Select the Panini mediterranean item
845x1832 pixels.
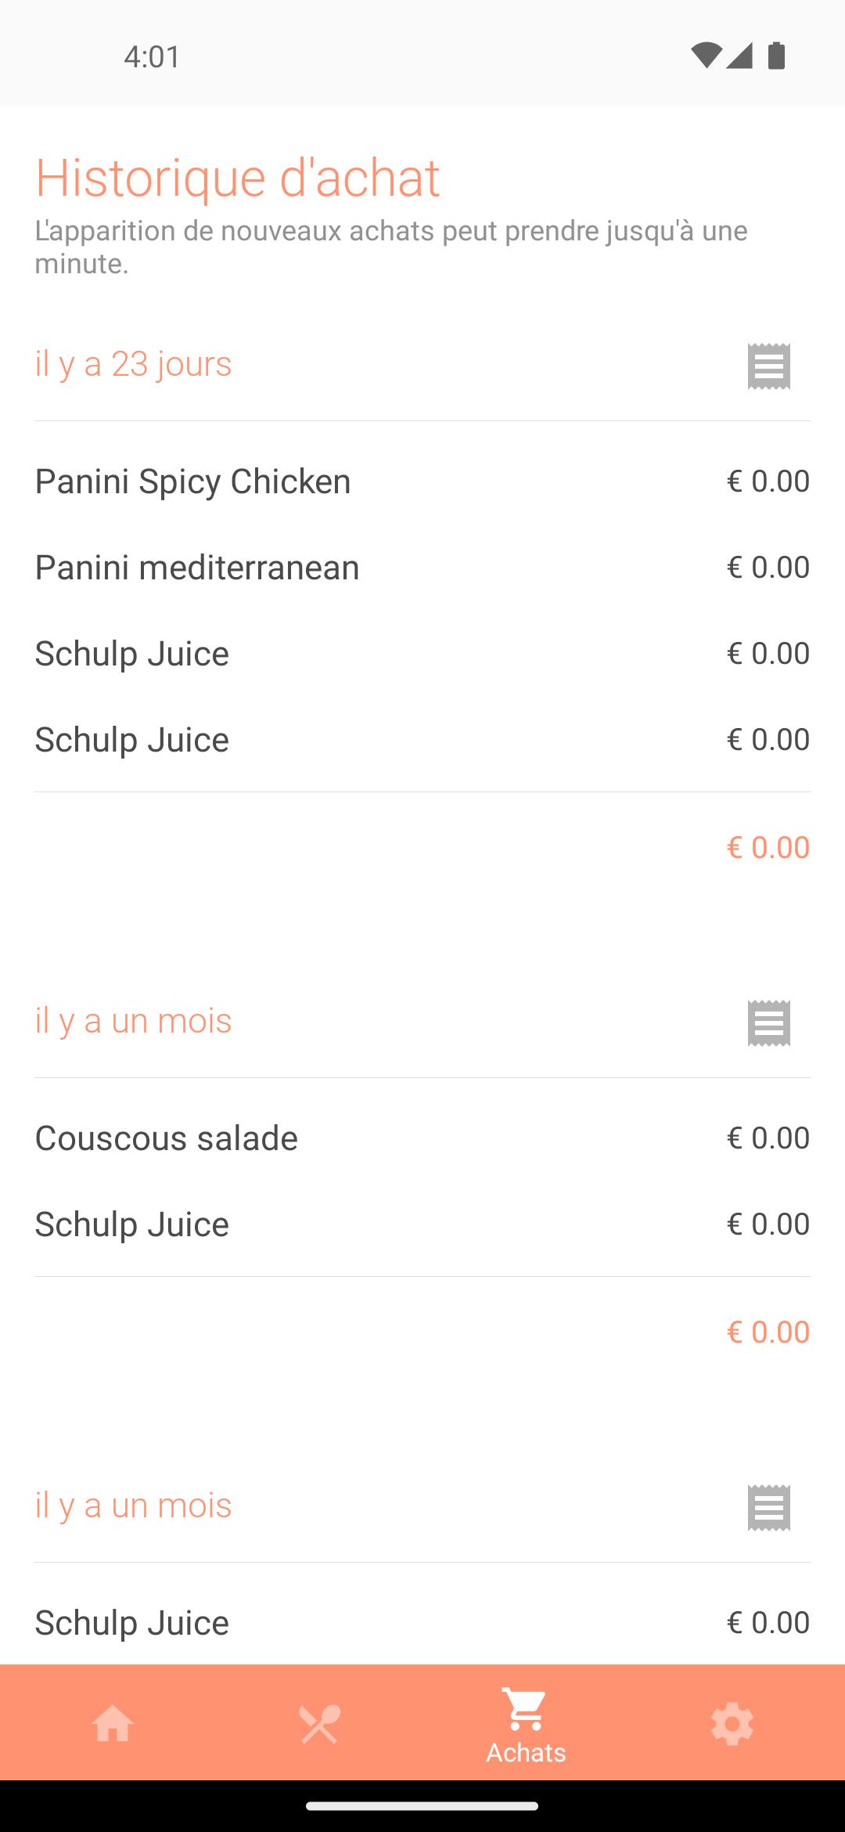[x=197, y=568]
